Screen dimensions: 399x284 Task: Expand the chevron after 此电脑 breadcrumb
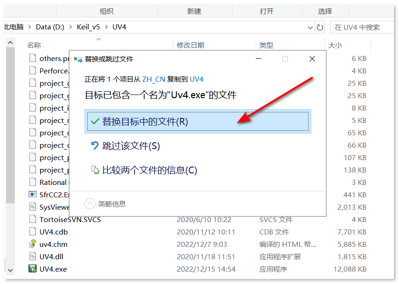pos(30,27)
